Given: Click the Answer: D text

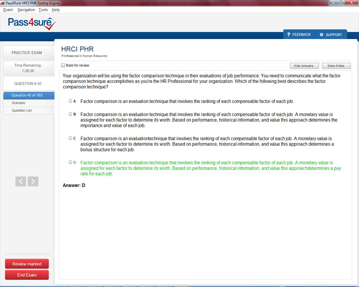Looking at the screenshot, I should pos(74,185).
